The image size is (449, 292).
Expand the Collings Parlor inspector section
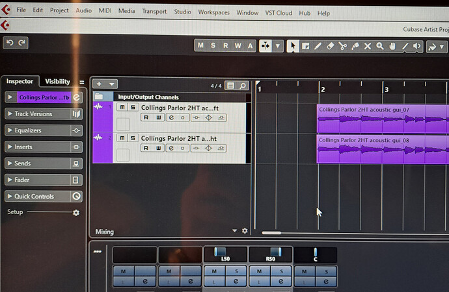pos(10,97)
